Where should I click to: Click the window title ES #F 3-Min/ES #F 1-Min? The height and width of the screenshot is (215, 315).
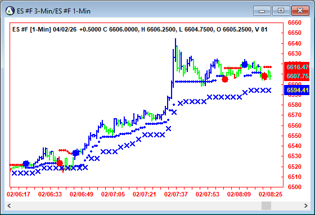tap(53, 11)
